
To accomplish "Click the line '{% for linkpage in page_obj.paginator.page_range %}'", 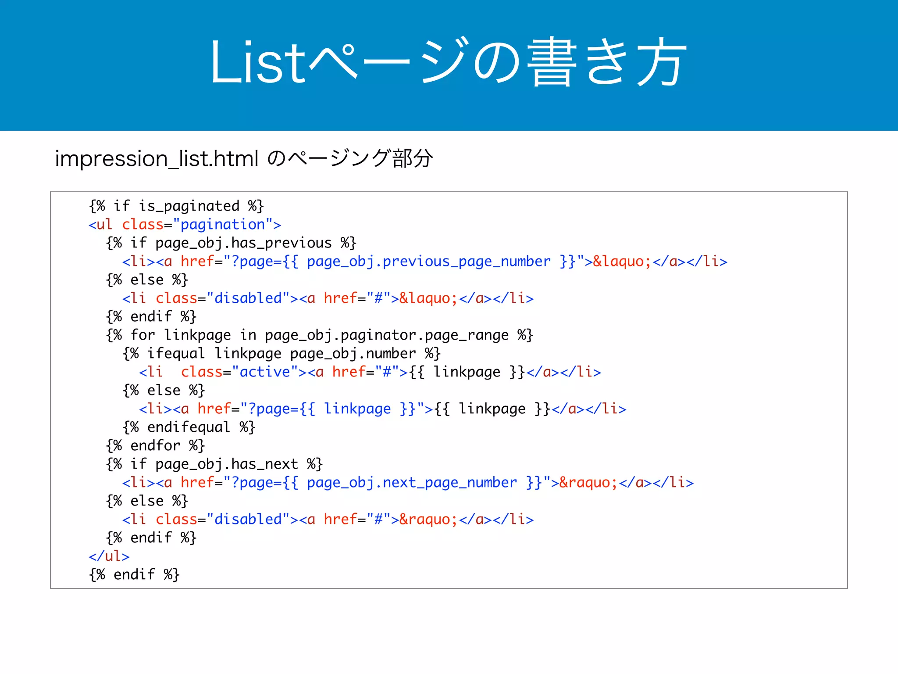I will (x=319, y=335).
